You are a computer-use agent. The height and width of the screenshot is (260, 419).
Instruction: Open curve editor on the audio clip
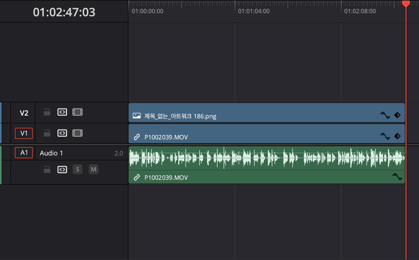click(397, 177)
